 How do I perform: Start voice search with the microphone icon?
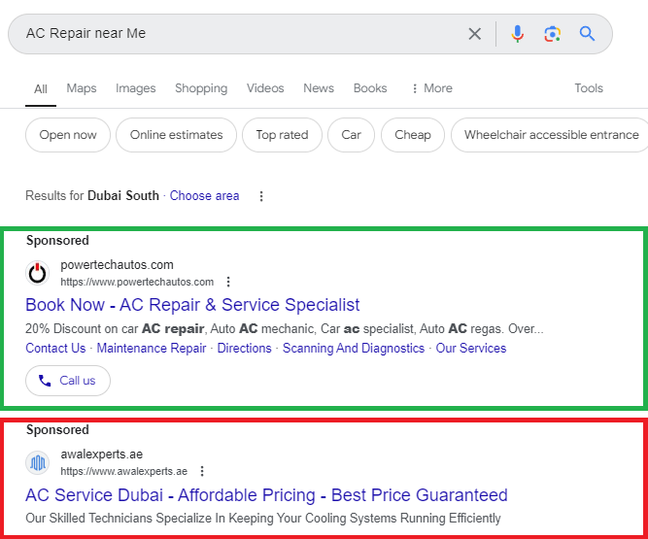click(517, 33)
